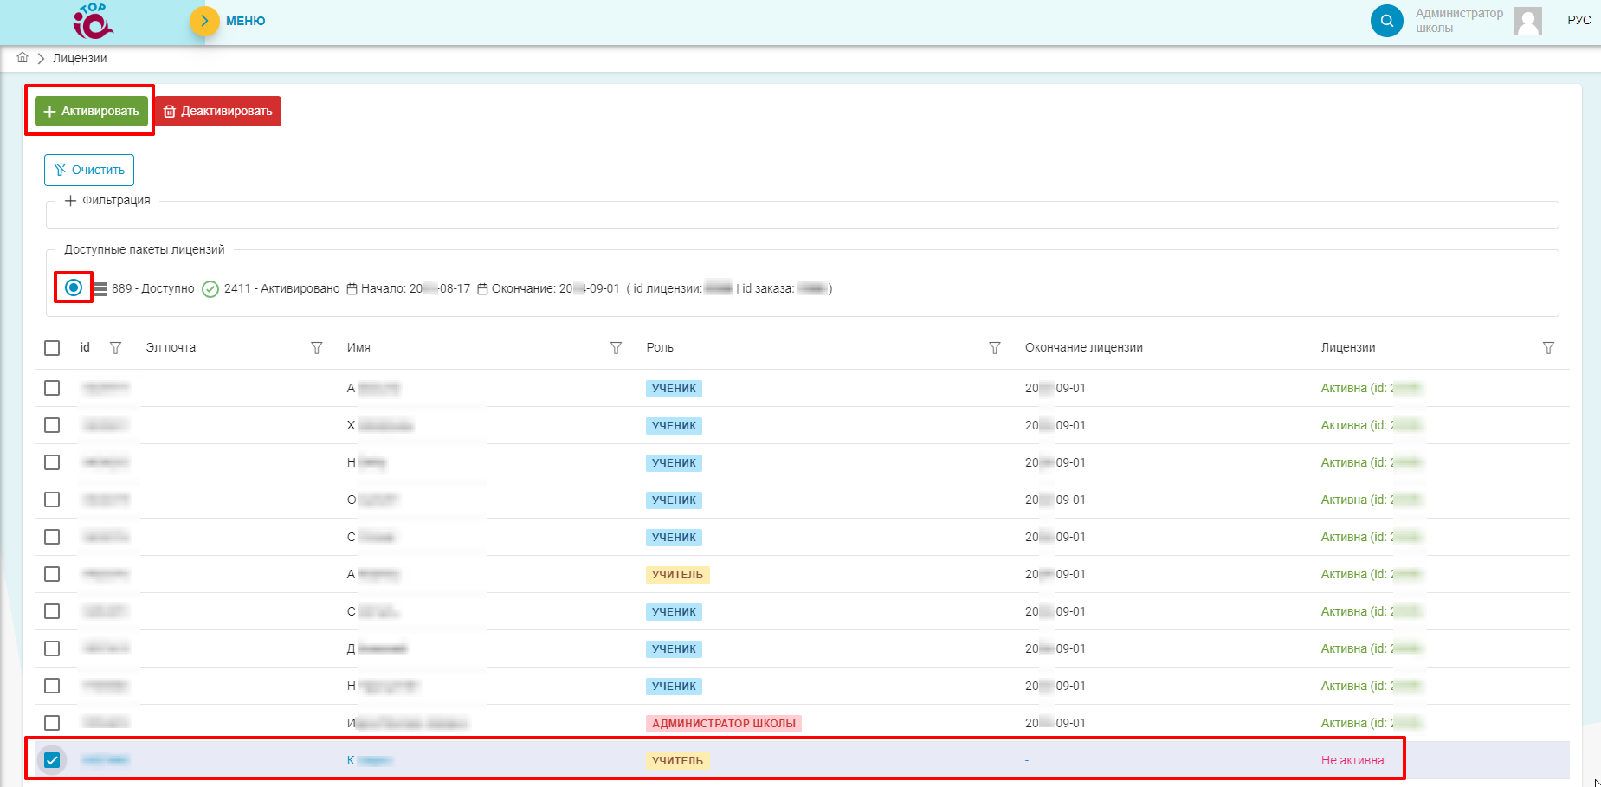Select the available license package radio button
1601x787 pixels.
click(74, 287)
